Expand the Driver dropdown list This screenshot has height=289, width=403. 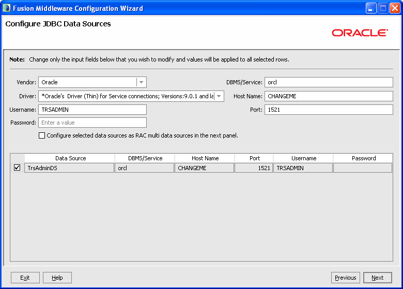219,96
